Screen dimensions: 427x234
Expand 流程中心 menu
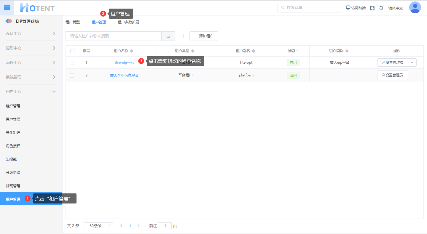coord(31,62)
